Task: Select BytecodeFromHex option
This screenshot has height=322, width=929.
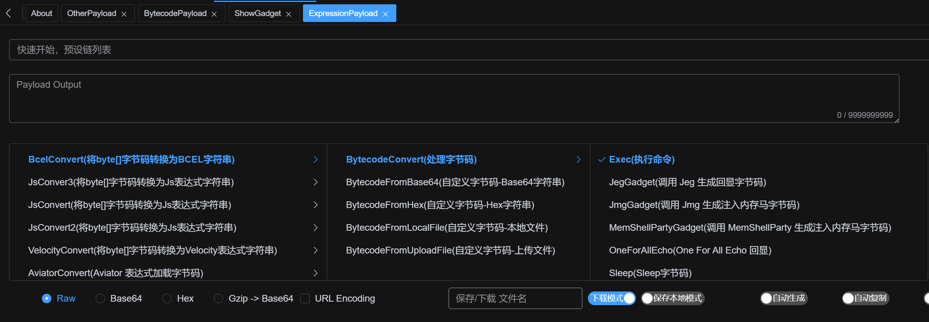Action: (440, 205)
